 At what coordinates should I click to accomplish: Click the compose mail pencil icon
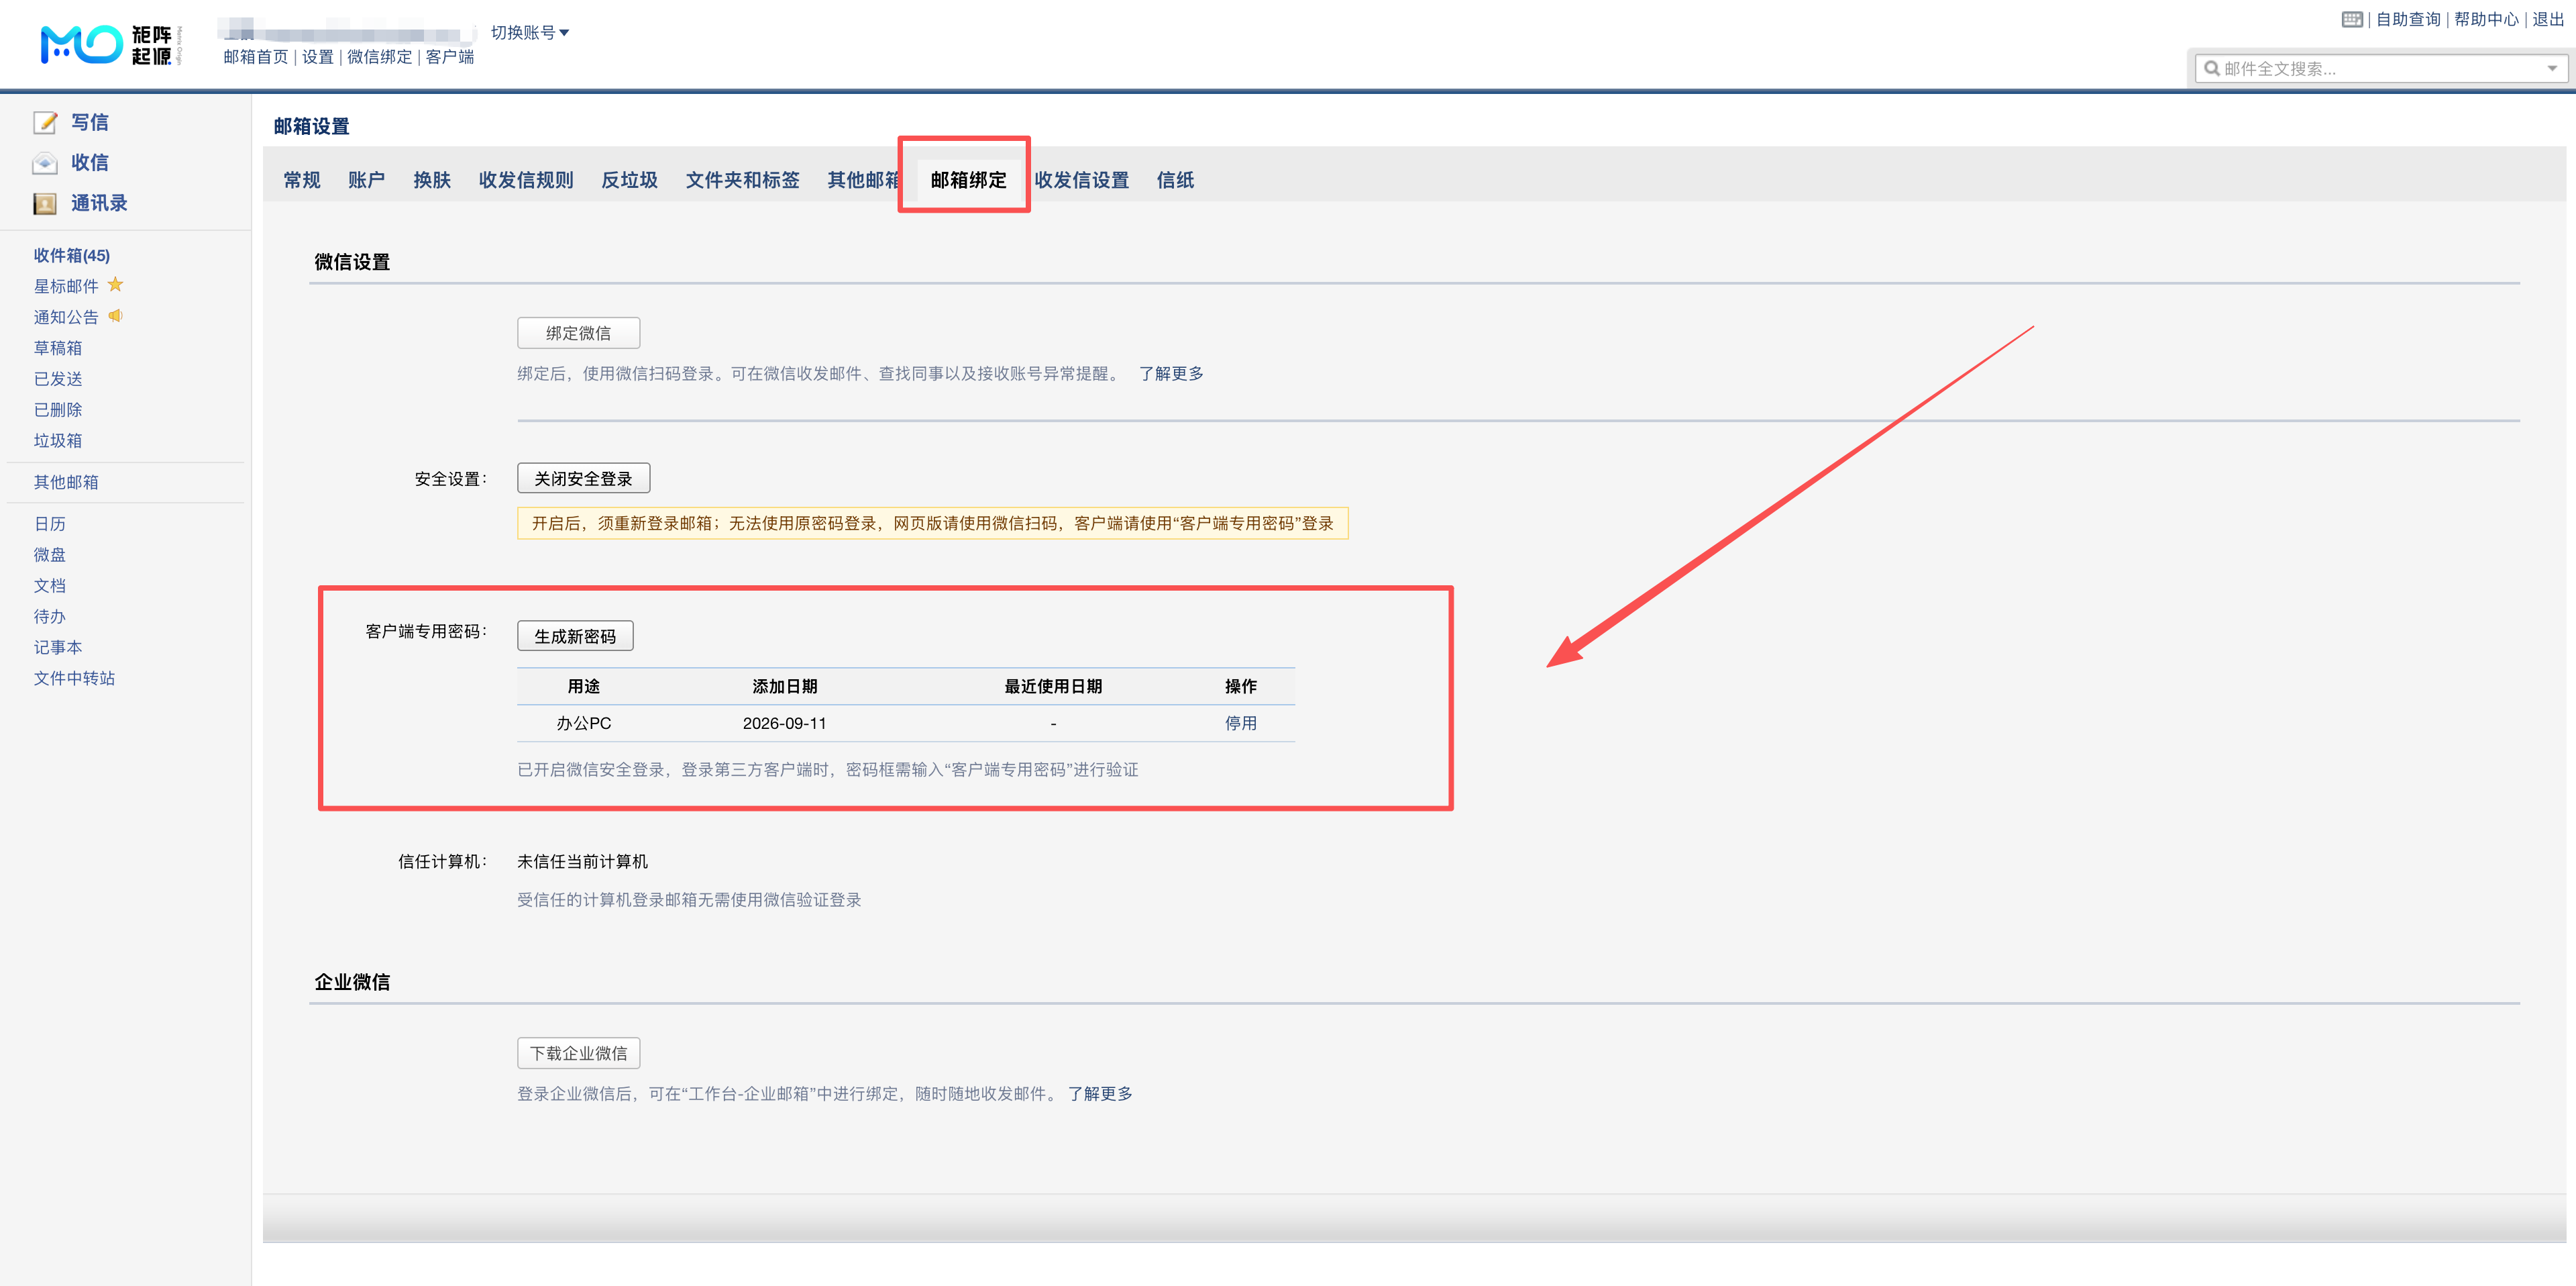point(45,122)
